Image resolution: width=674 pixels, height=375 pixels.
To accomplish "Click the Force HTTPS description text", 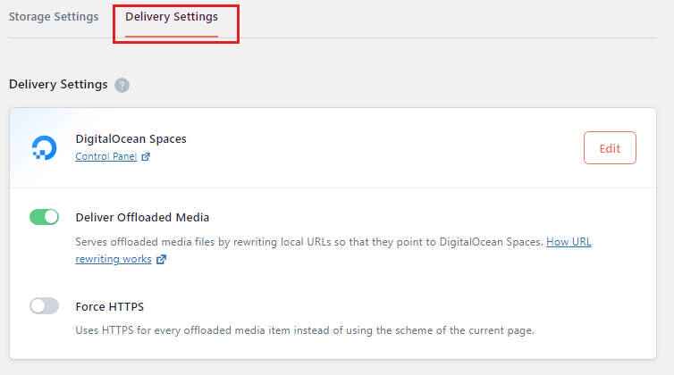I will [x=305, y=330].
